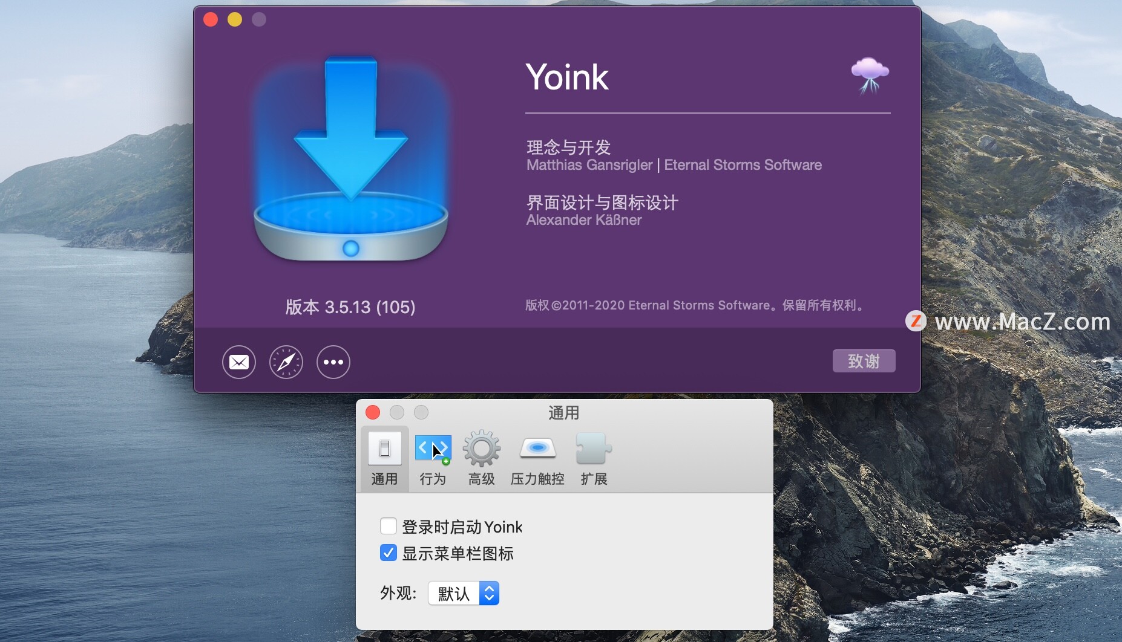Close the 通用 preferences window

373,412
